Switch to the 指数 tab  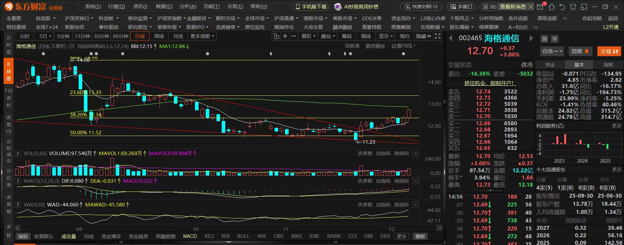coord(608,65)
